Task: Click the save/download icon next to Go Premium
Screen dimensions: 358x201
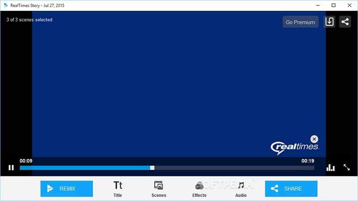Action: point(329,22)
